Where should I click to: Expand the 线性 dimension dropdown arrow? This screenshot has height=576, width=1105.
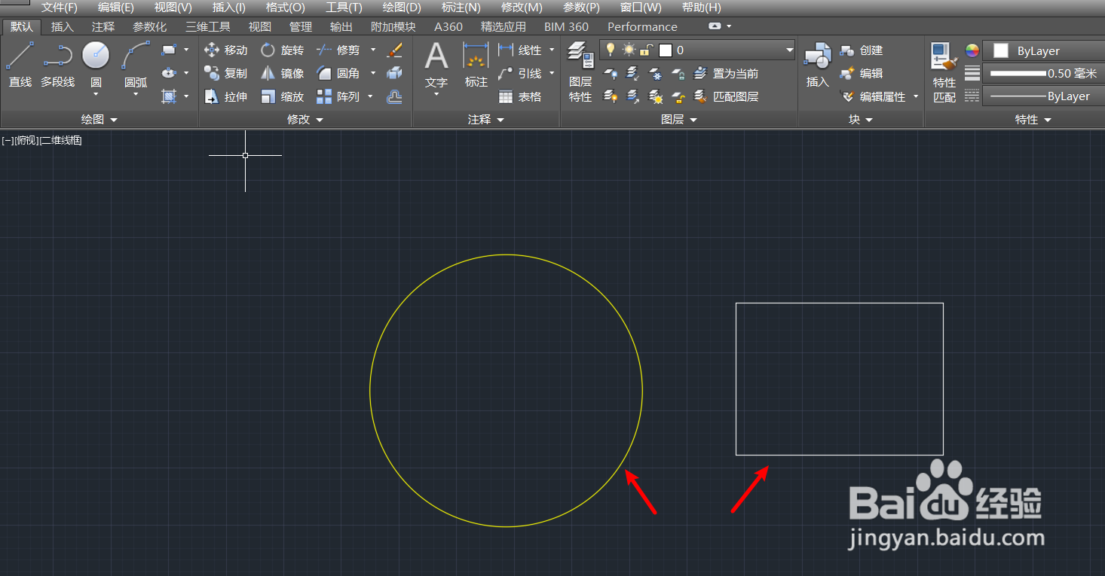(x=552, y=50)
